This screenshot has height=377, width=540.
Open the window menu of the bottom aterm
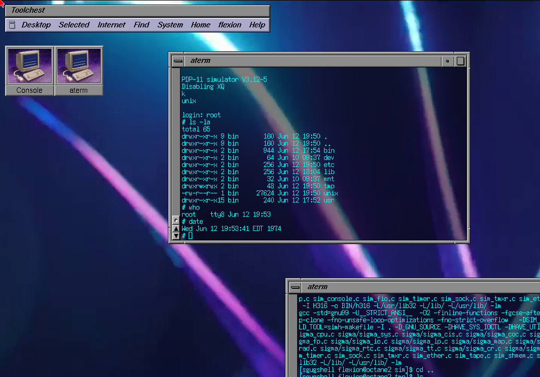point(295,287)
